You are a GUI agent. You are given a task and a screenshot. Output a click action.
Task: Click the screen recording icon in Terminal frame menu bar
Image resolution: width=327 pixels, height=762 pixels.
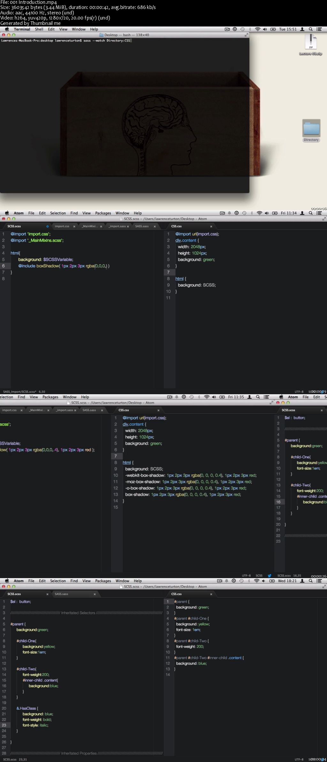(x=227, y=29)
